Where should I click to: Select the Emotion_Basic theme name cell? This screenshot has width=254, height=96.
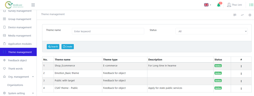coord(78,74)
